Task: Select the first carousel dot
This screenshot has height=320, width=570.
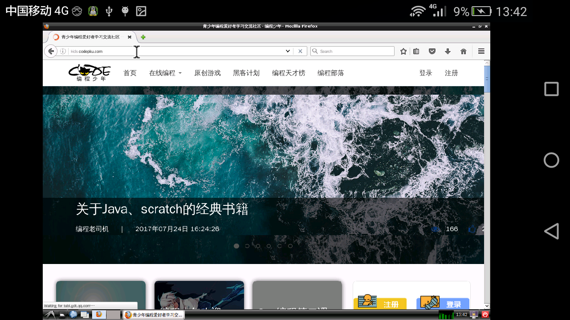Action: (x=236, y=246)
